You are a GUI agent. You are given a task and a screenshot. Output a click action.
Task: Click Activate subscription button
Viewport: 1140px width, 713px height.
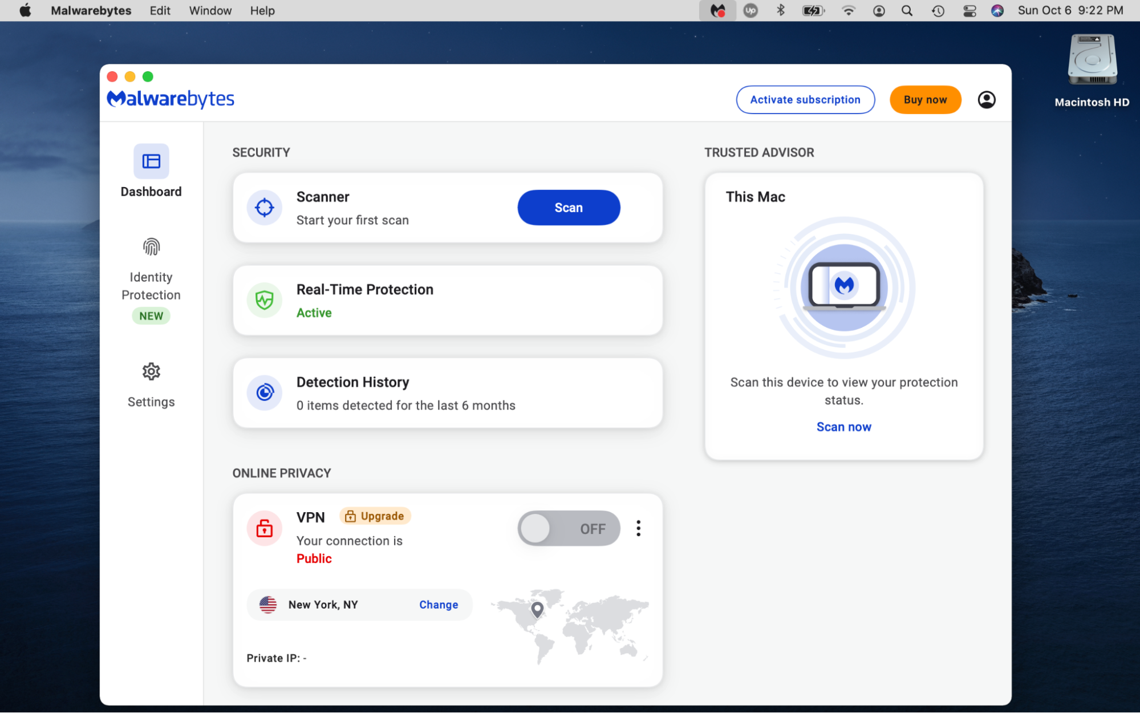[805, 100]
